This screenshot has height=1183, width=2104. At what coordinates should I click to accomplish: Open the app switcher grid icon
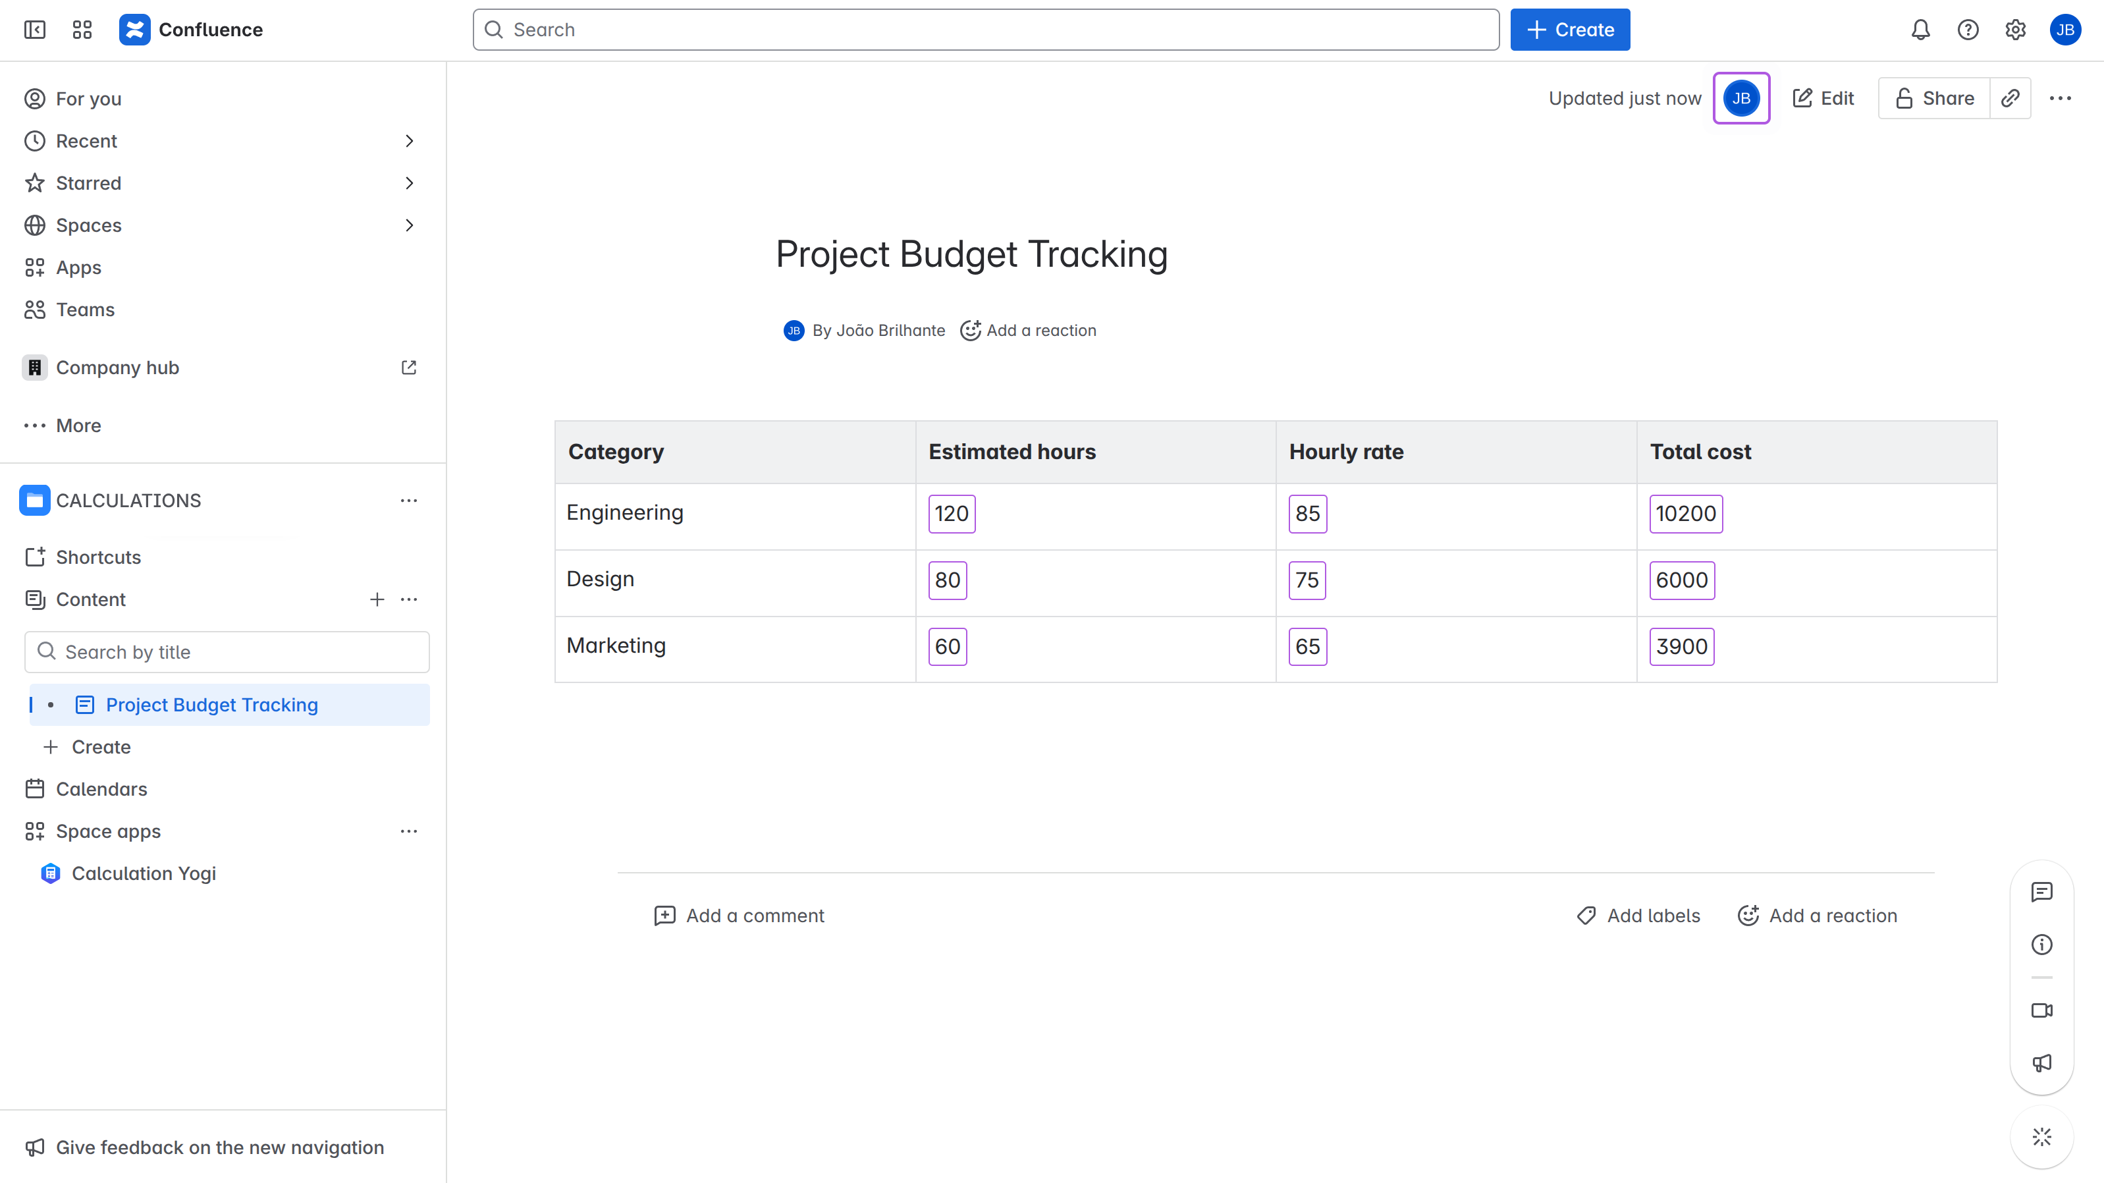pos(82,30)
